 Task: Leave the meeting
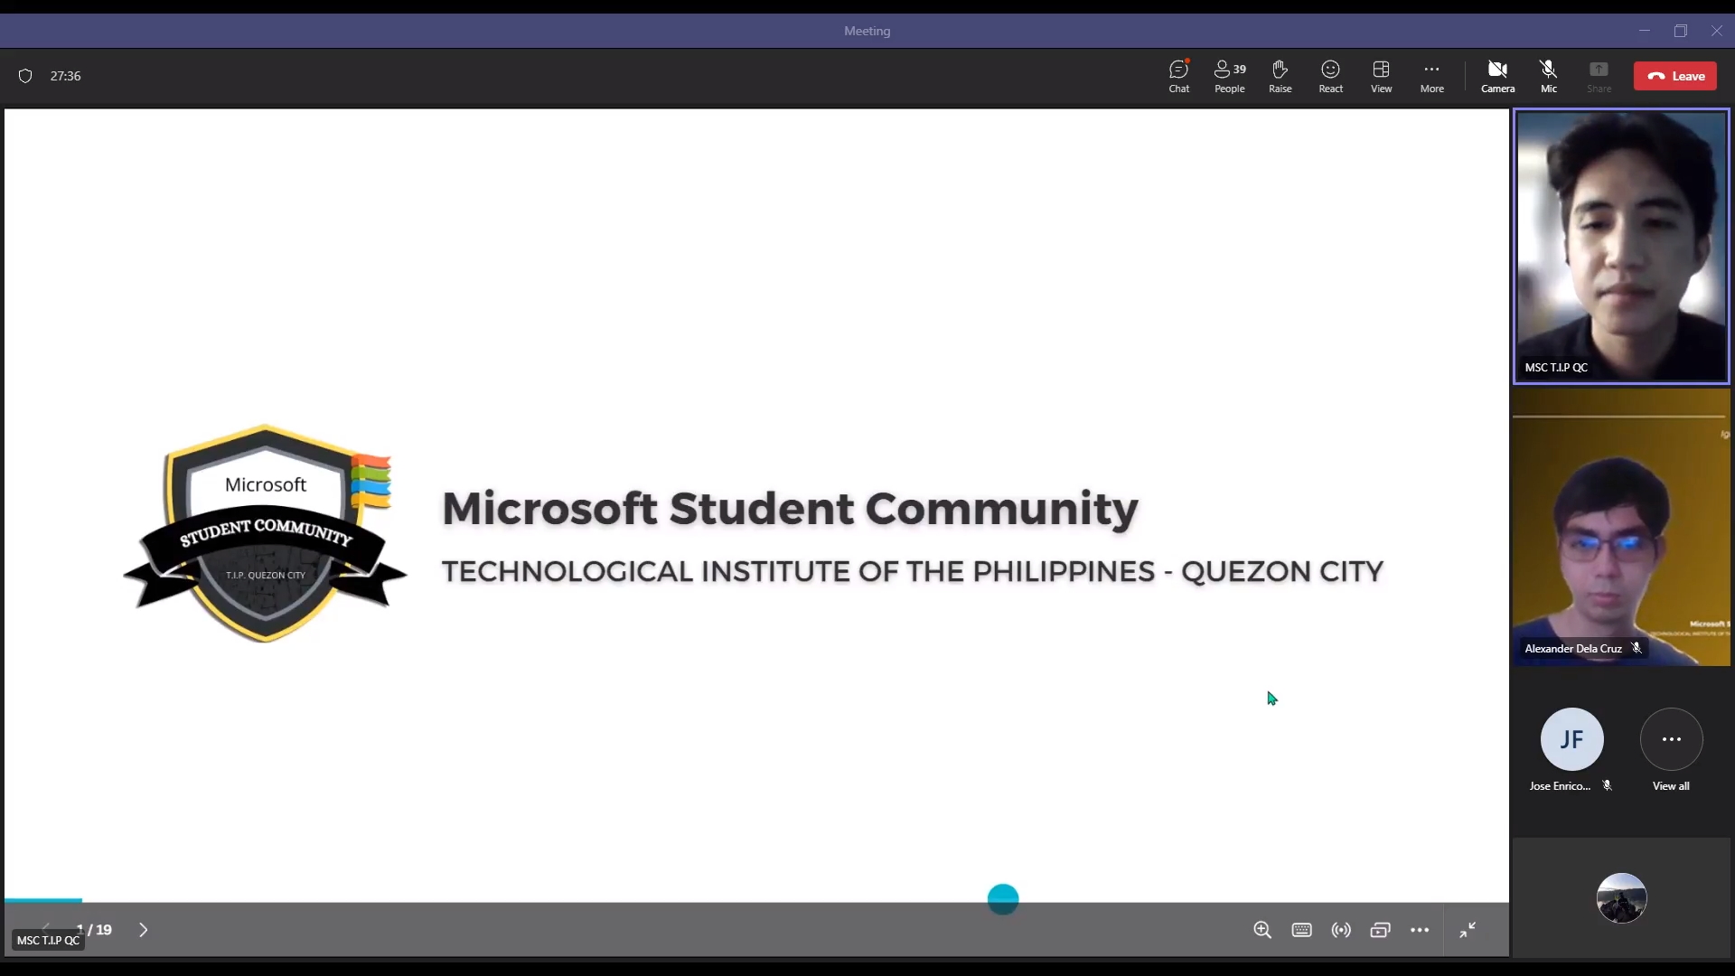pos(1675,76)
